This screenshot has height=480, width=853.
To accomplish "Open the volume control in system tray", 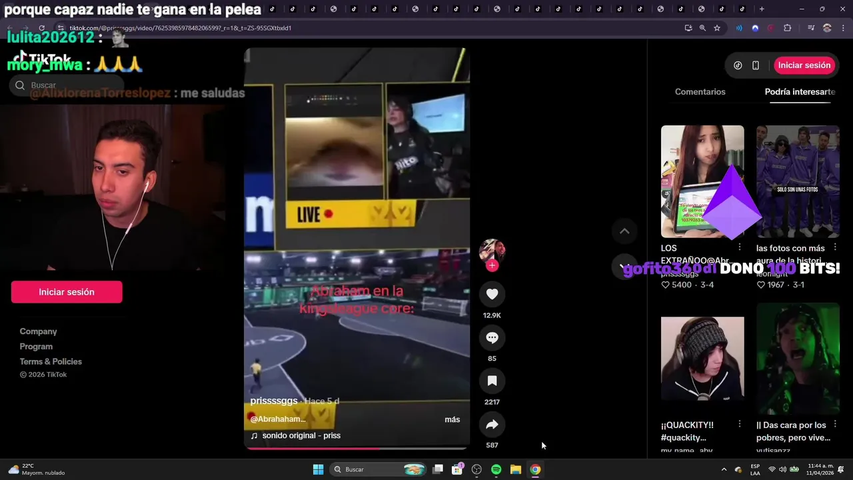I will pos(783,469).
